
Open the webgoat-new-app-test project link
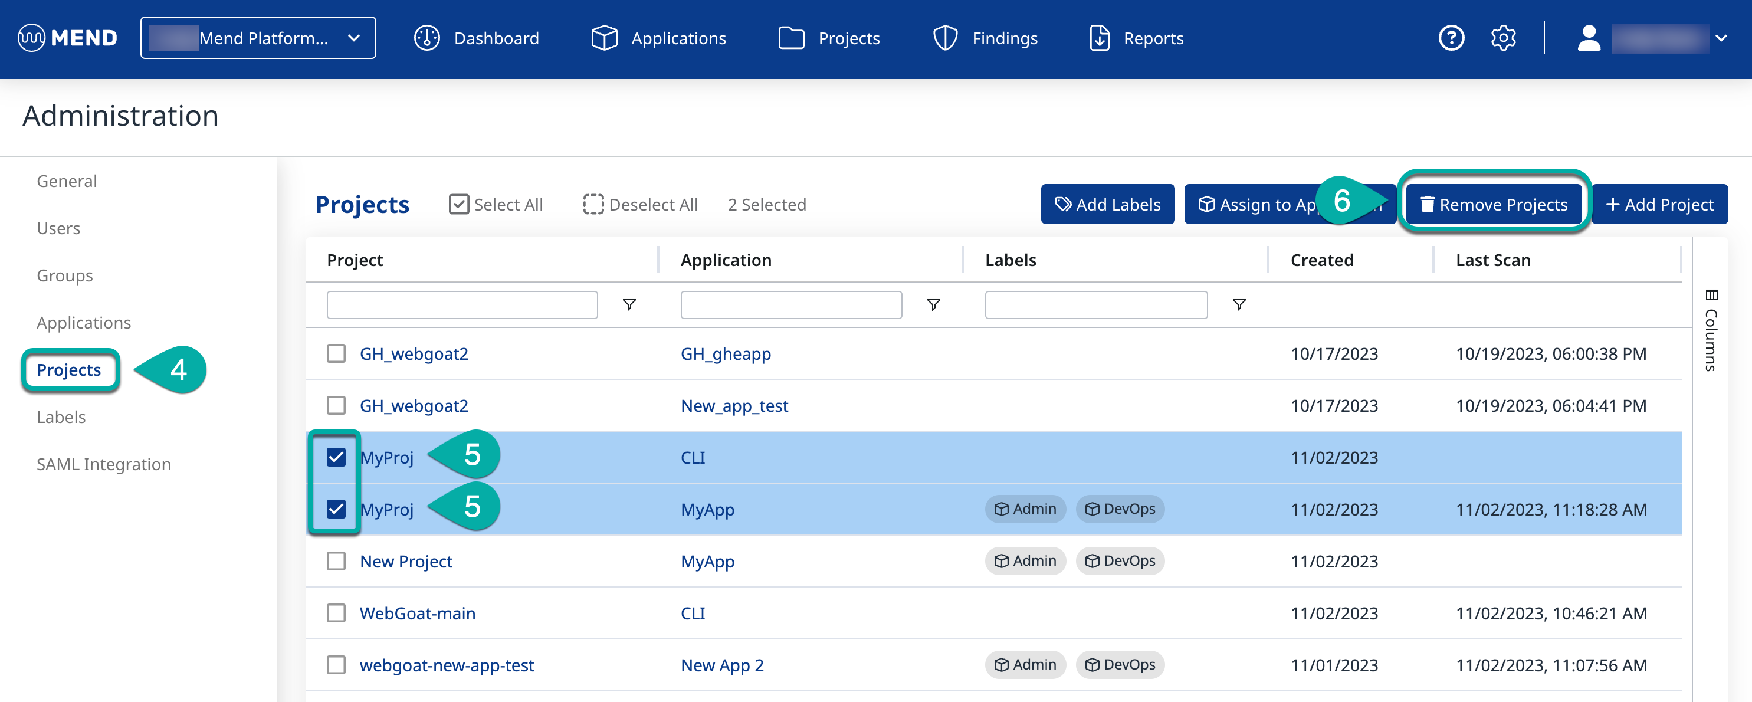pos(446,665)
